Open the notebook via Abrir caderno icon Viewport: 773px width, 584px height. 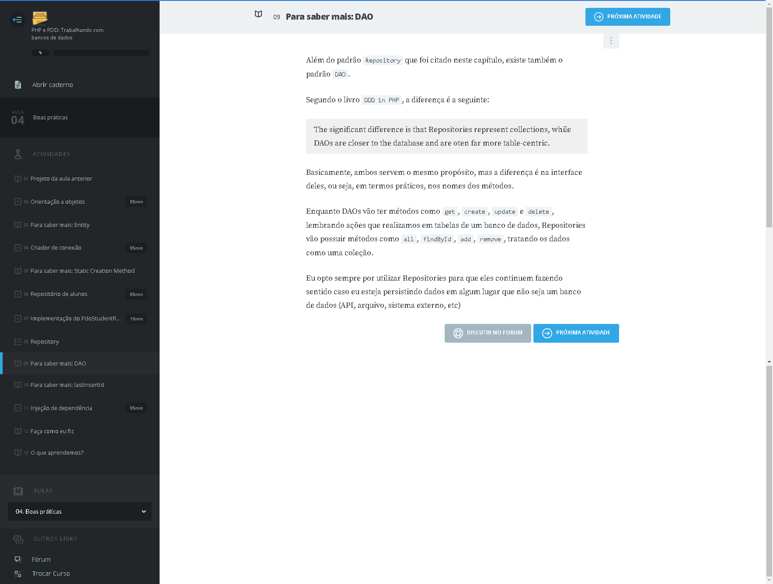point(18,85)
